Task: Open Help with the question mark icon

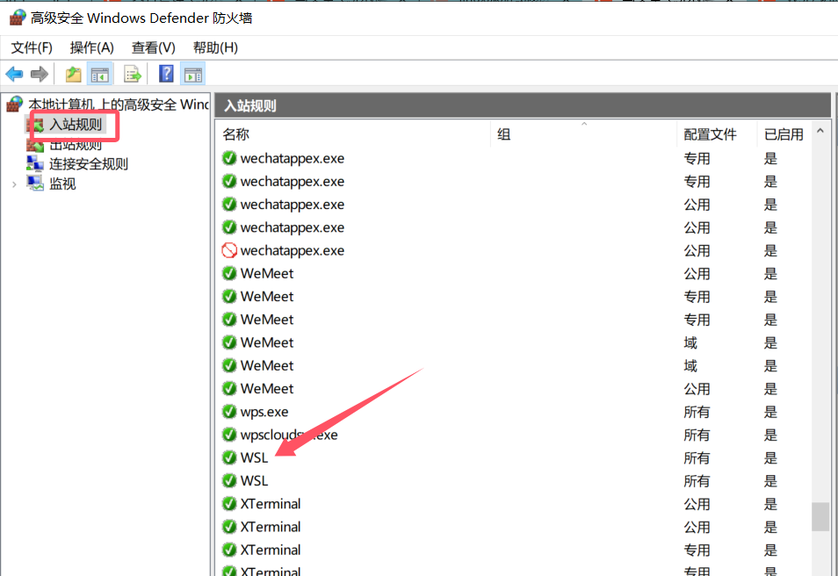Action: [x=166, y=74]
